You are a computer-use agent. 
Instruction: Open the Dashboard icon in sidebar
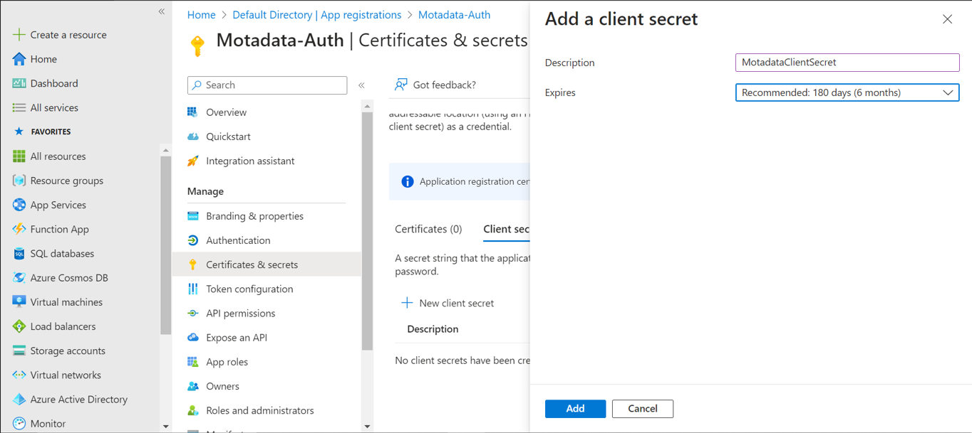coord(19,83)
